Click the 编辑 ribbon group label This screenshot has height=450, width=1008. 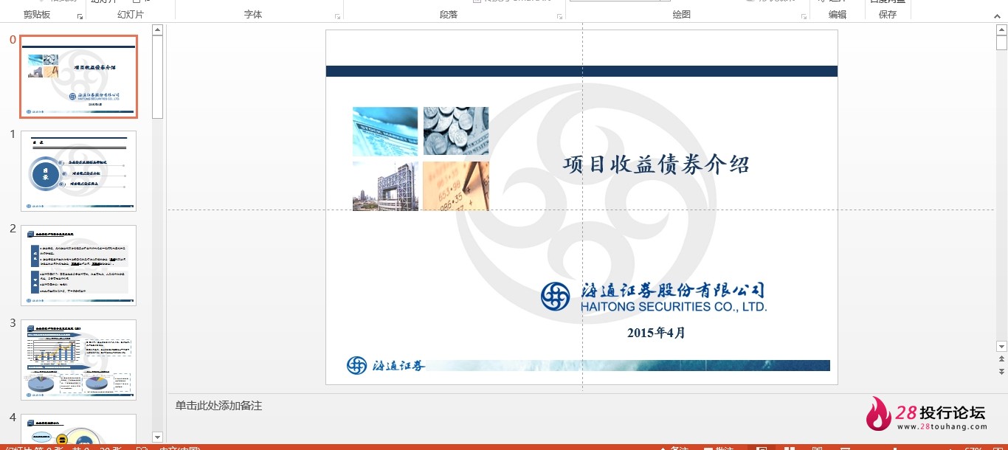[x=838, y=15]
